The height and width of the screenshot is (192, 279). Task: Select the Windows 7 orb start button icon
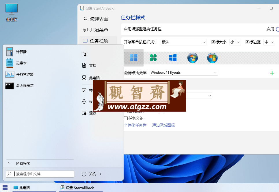pyautogui.click(x=193, y=58)
